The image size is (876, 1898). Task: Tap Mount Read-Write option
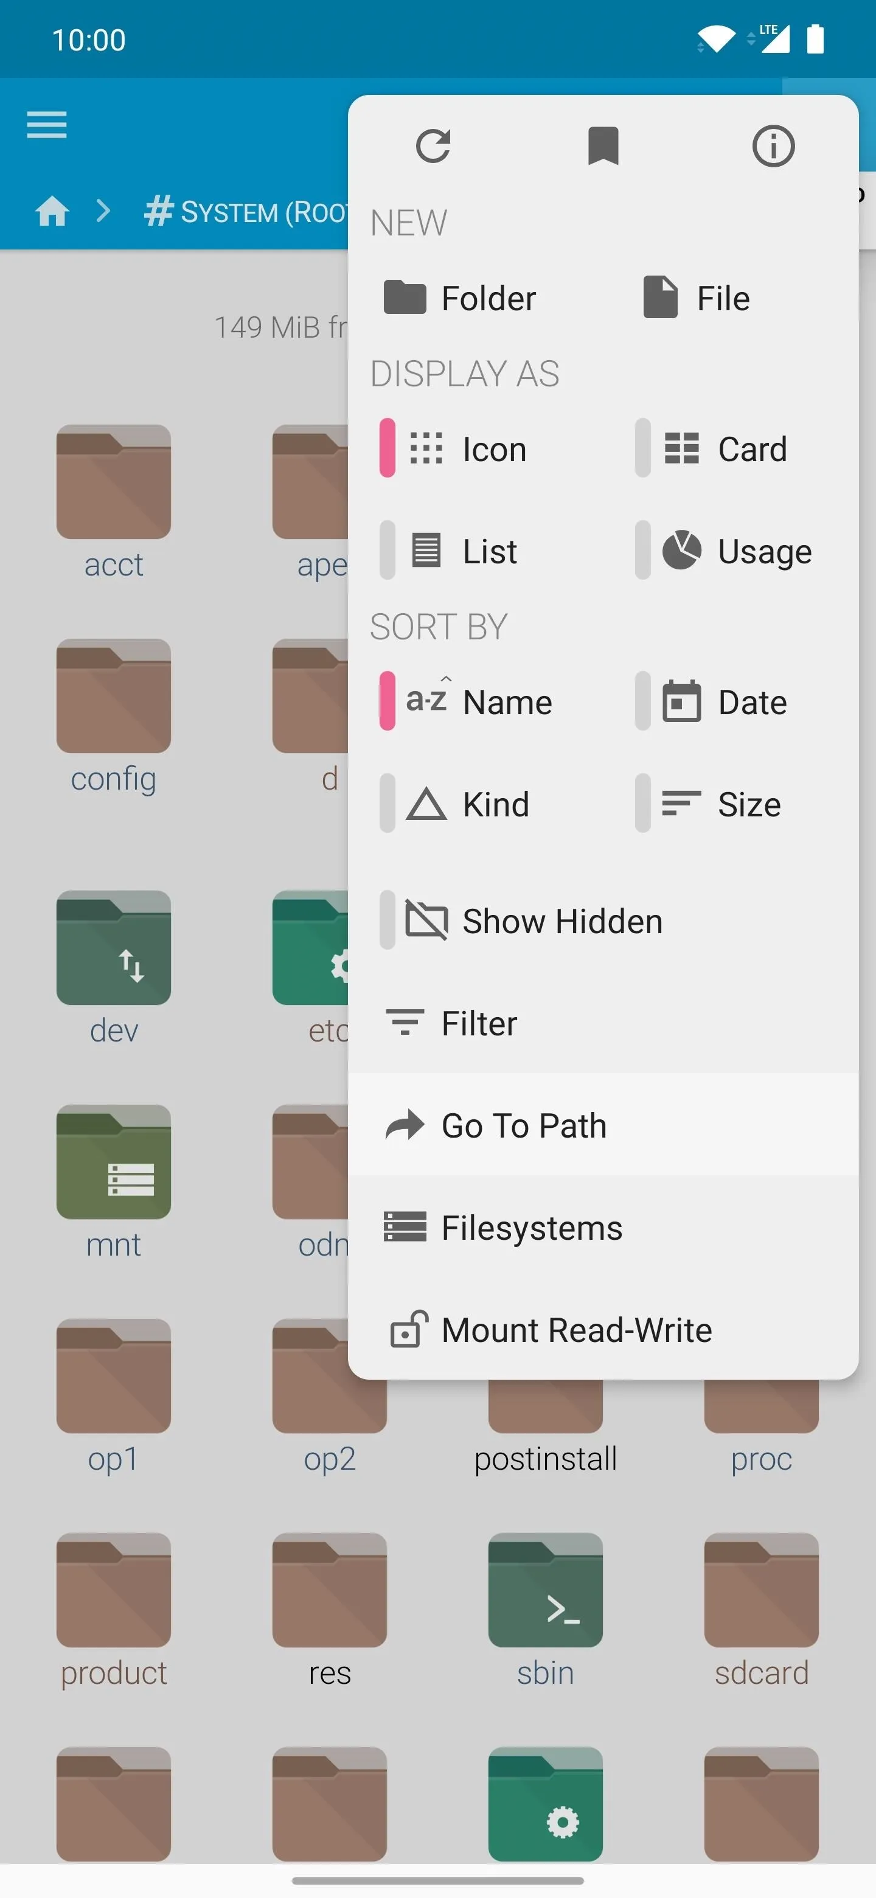point(603,1330)
